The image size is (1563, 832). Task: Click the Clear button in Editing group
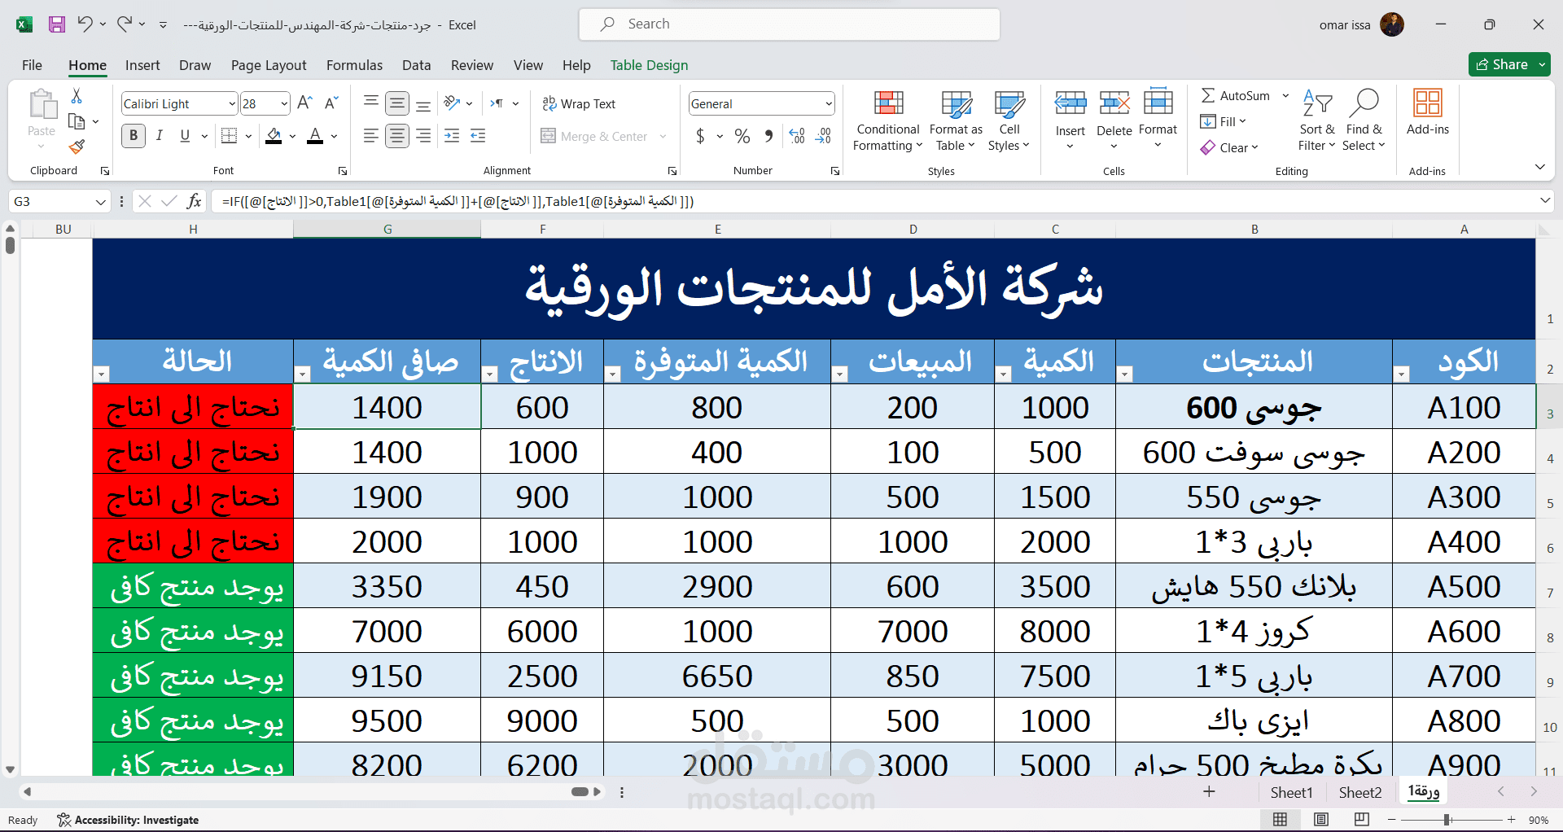pos(1229,147)
